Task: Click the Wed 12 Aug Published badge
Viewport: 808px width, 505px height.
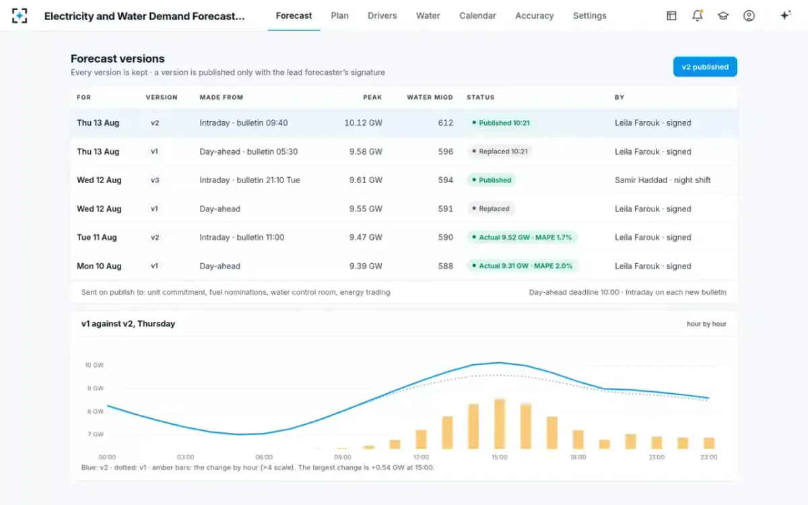Action: (x=492, y=180)
